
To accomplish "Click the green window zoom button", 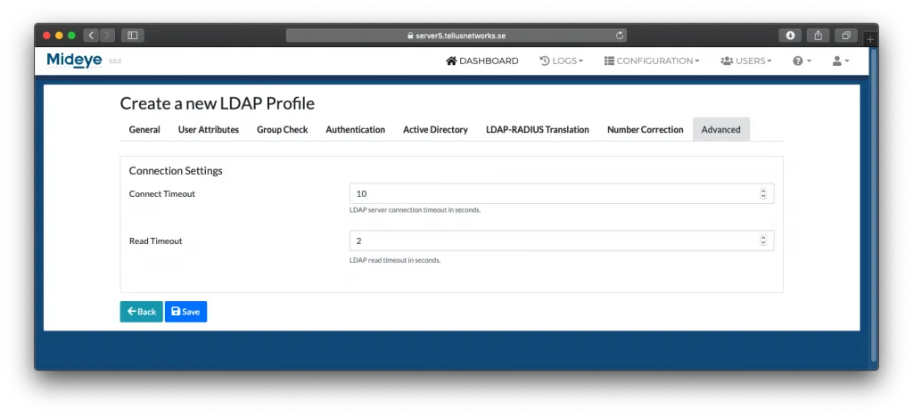I will [71, 36].
